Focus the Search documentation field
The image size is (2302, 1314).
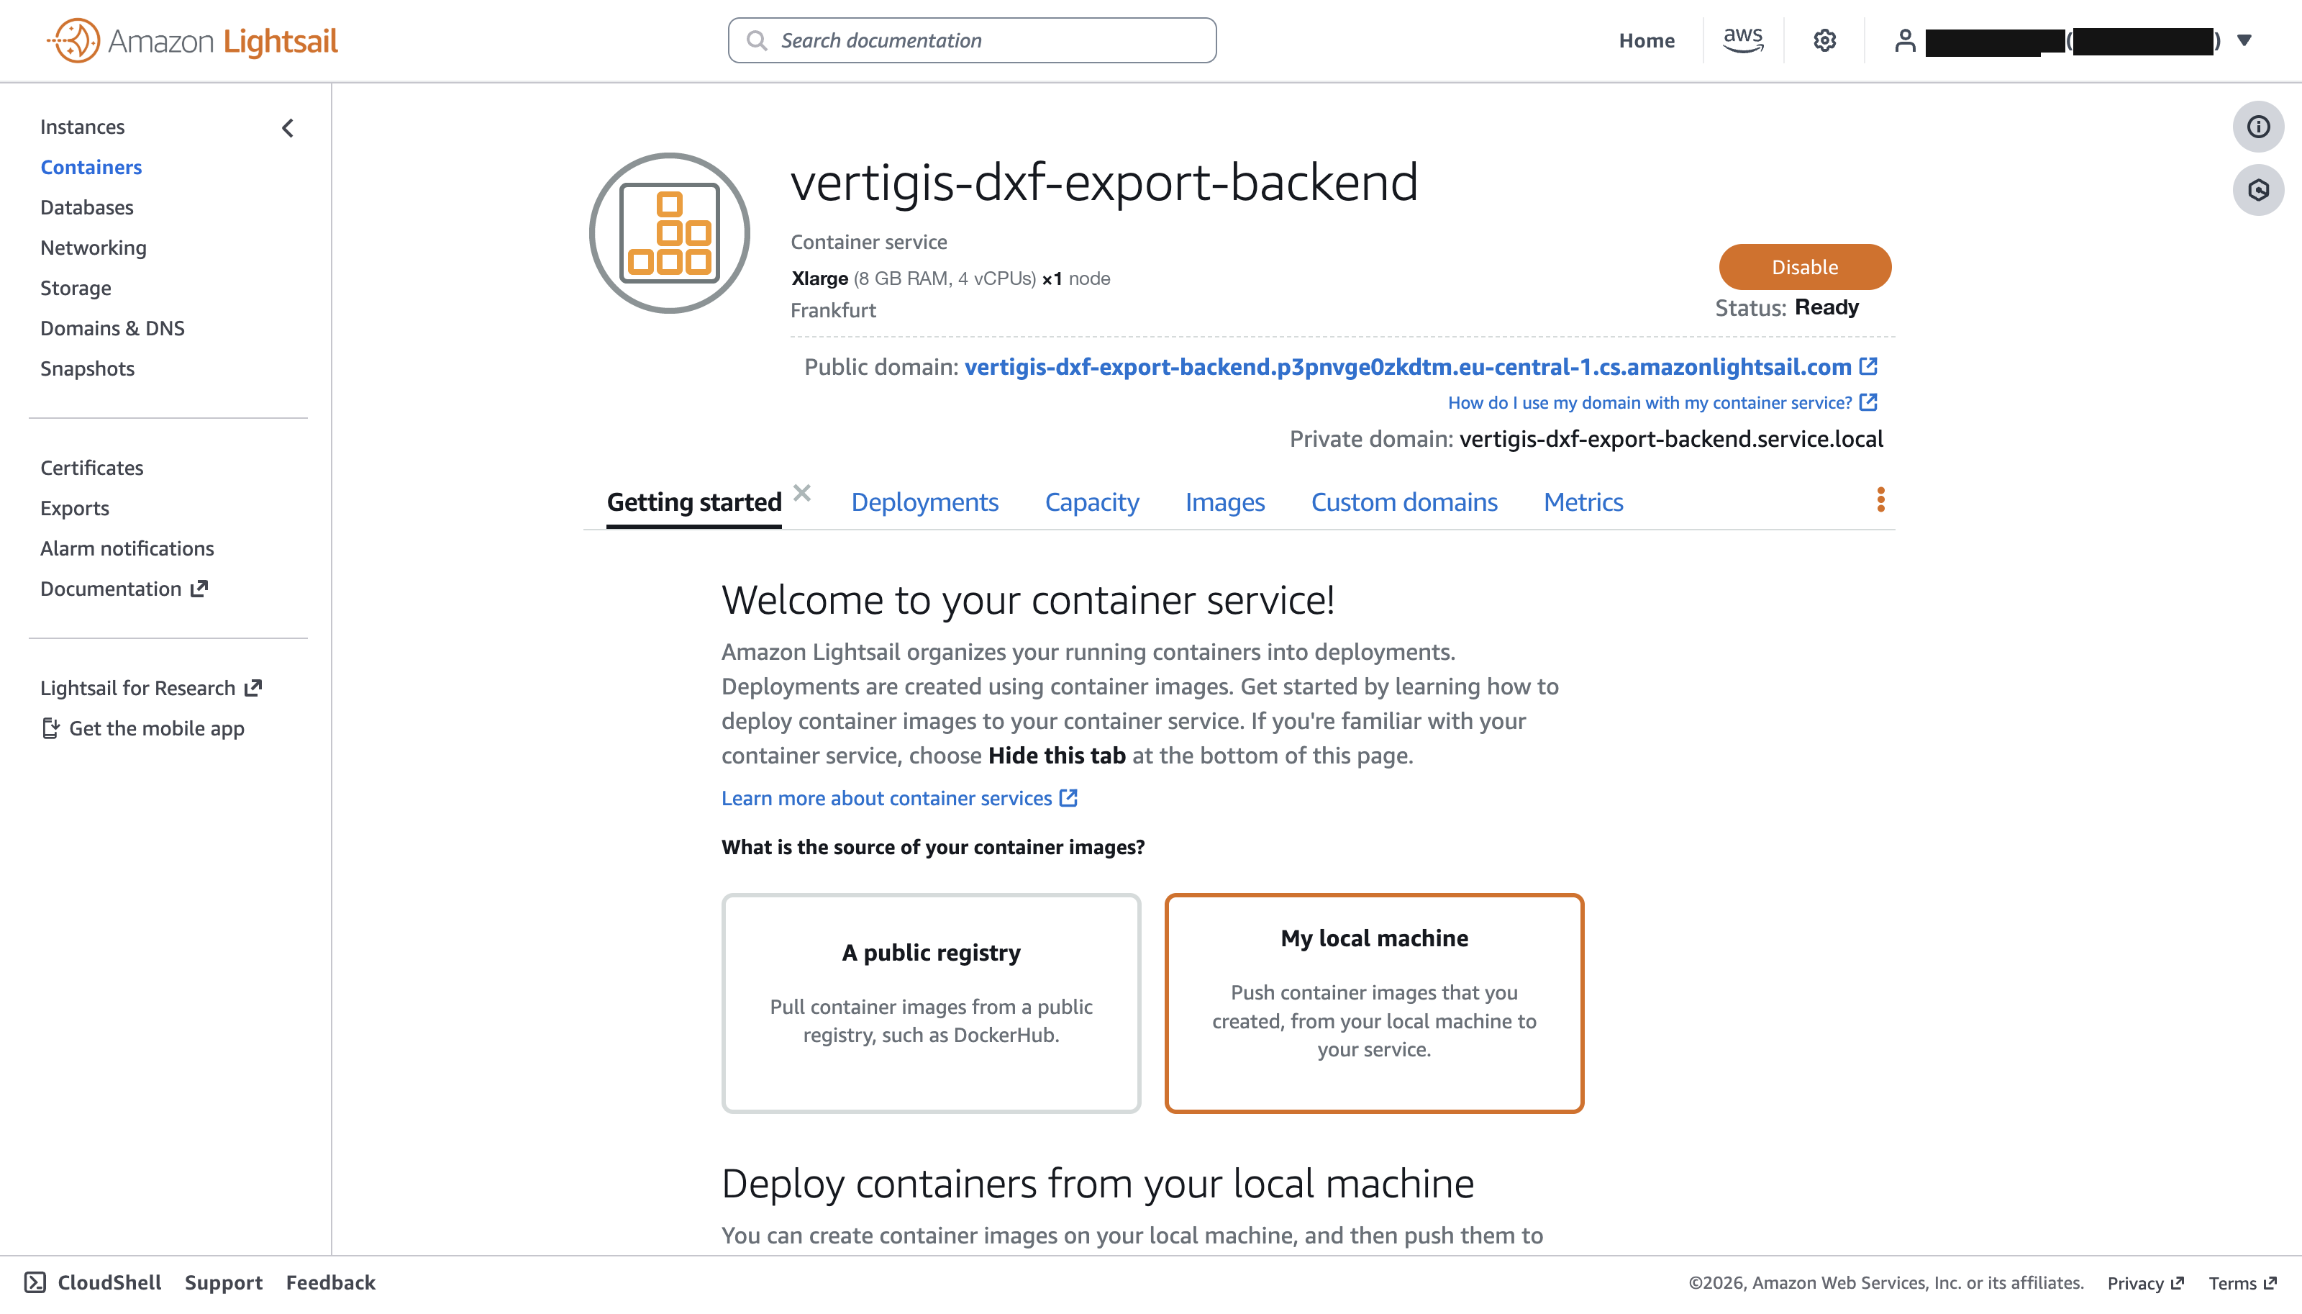tap(973, 40)
